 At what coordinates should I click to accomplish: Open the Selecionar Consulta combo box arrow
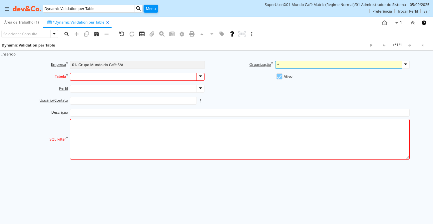tap(54, 34)
